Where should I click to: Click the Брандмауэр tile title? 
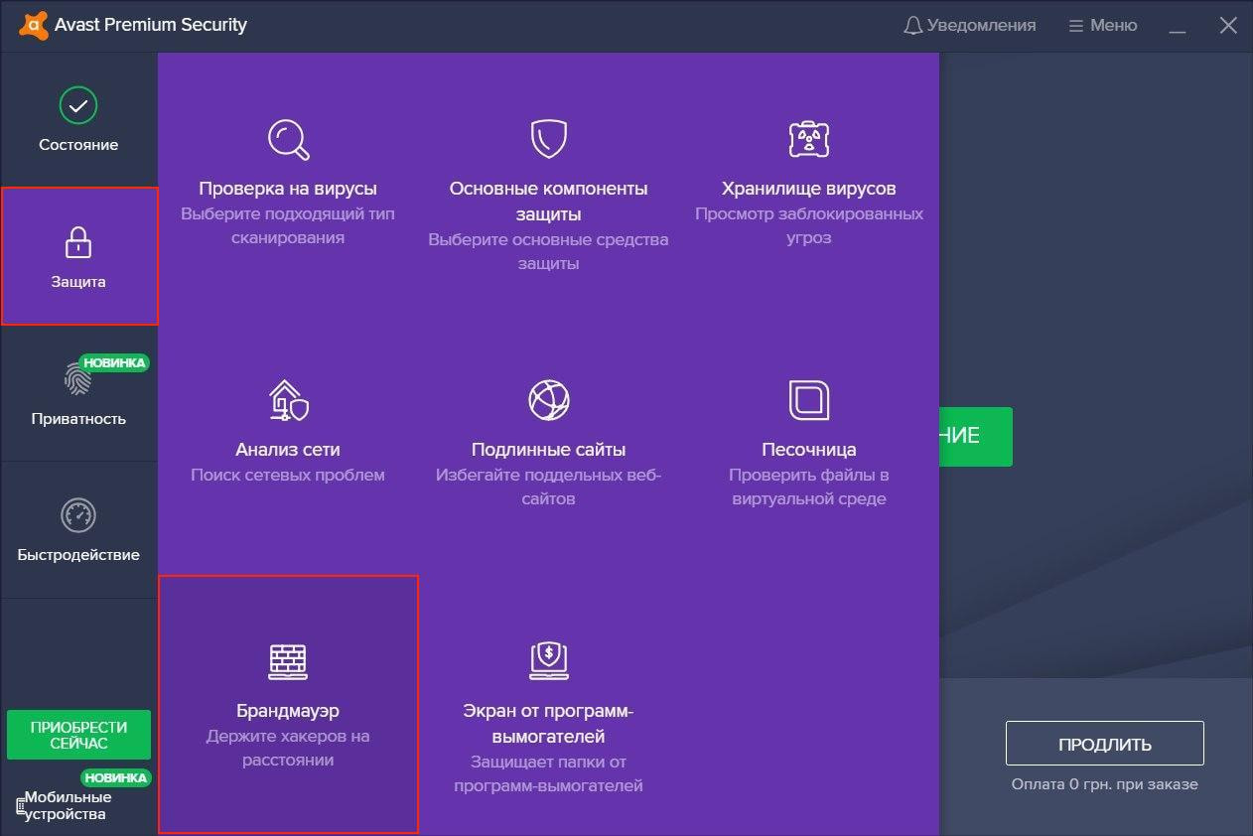pyautogui.click(x=288, y=711)
